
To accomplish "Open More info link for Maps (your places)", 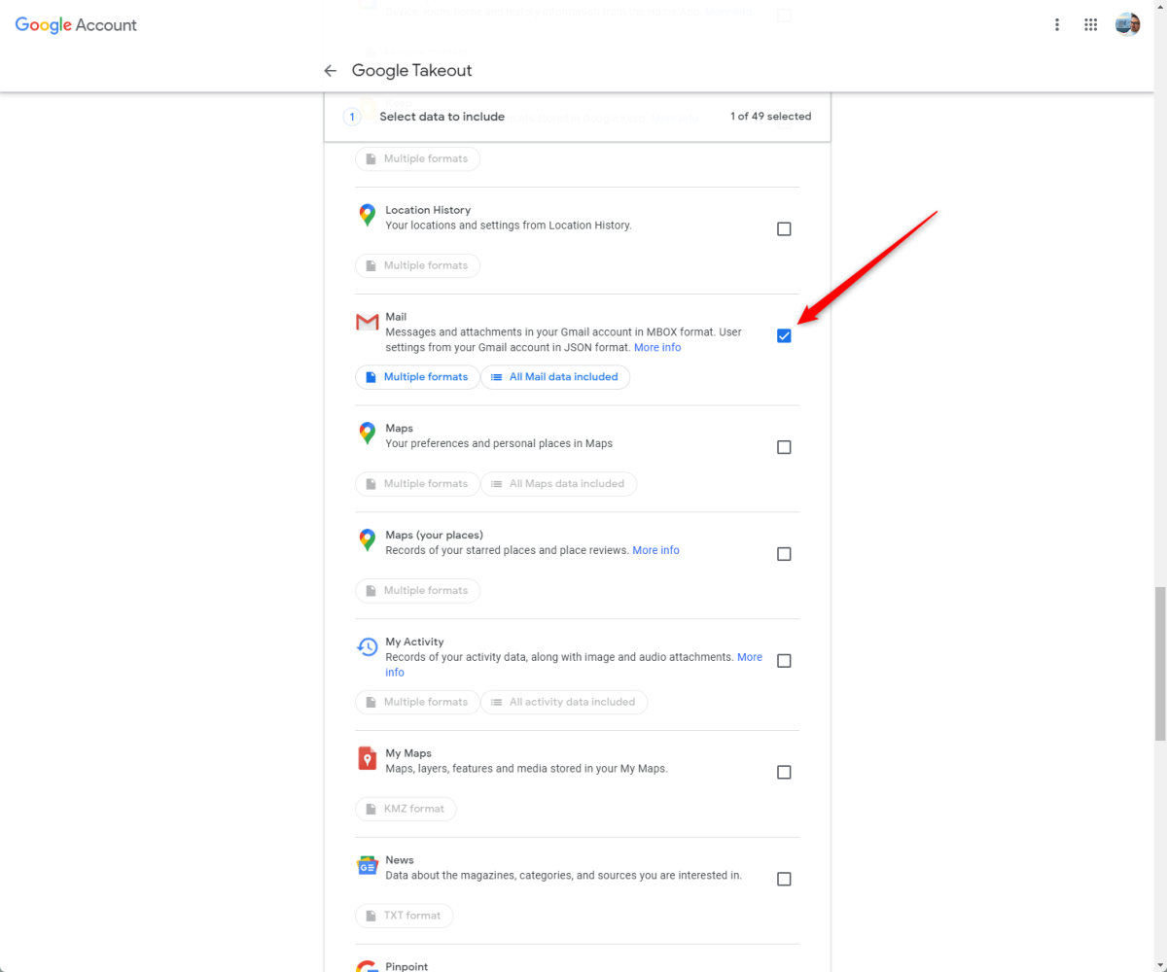I will pos(655,549).
